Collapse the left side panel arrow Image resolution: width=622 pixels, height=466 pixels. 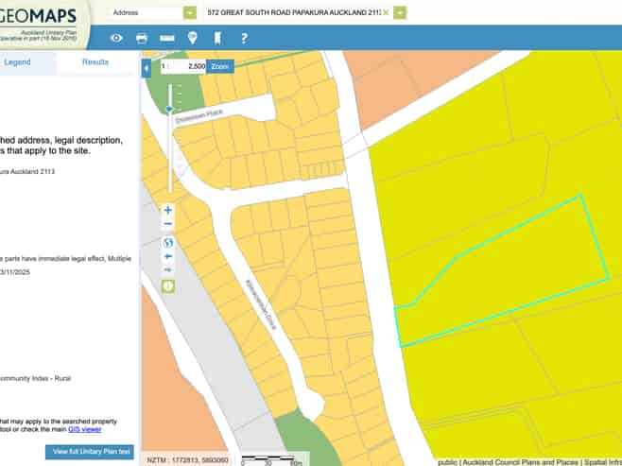pyautogui.click(x=146, y=69)
